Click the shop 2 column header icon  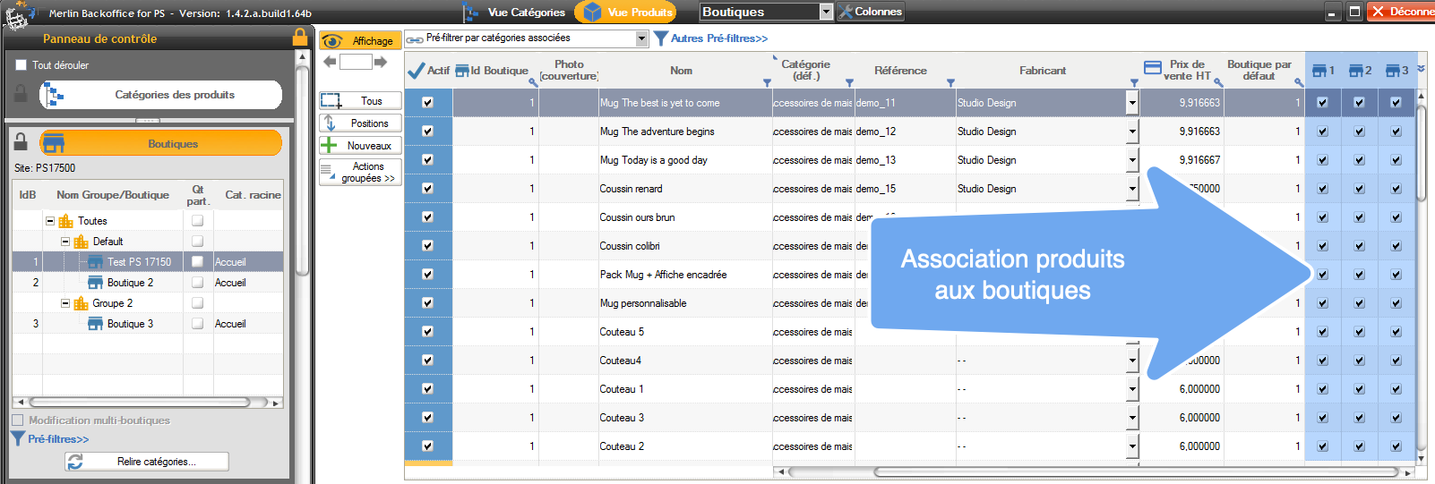[x=1355, y=71]
